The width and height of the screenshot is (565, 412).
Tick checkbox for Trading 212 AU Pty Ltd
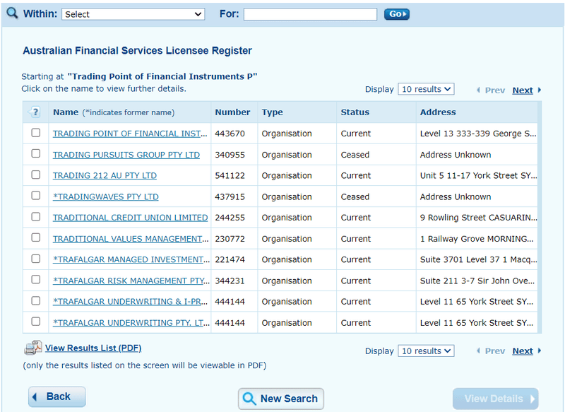[36, 175]
